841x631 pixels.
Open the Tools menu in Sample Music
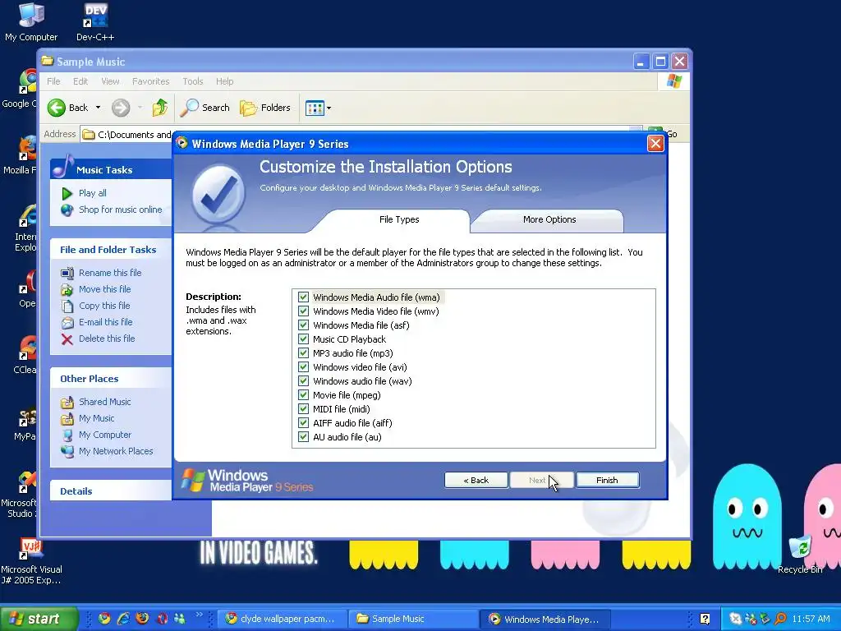[192, 81]
